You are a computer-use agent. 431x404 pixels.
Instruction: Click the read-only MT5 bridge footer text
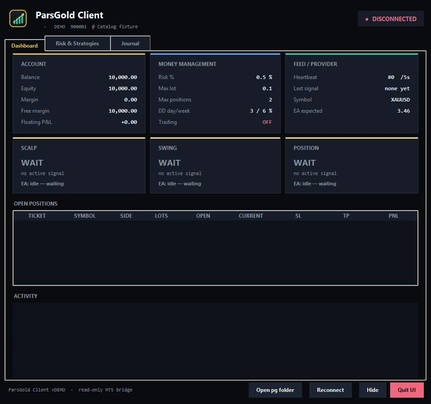tap(105, 390)
